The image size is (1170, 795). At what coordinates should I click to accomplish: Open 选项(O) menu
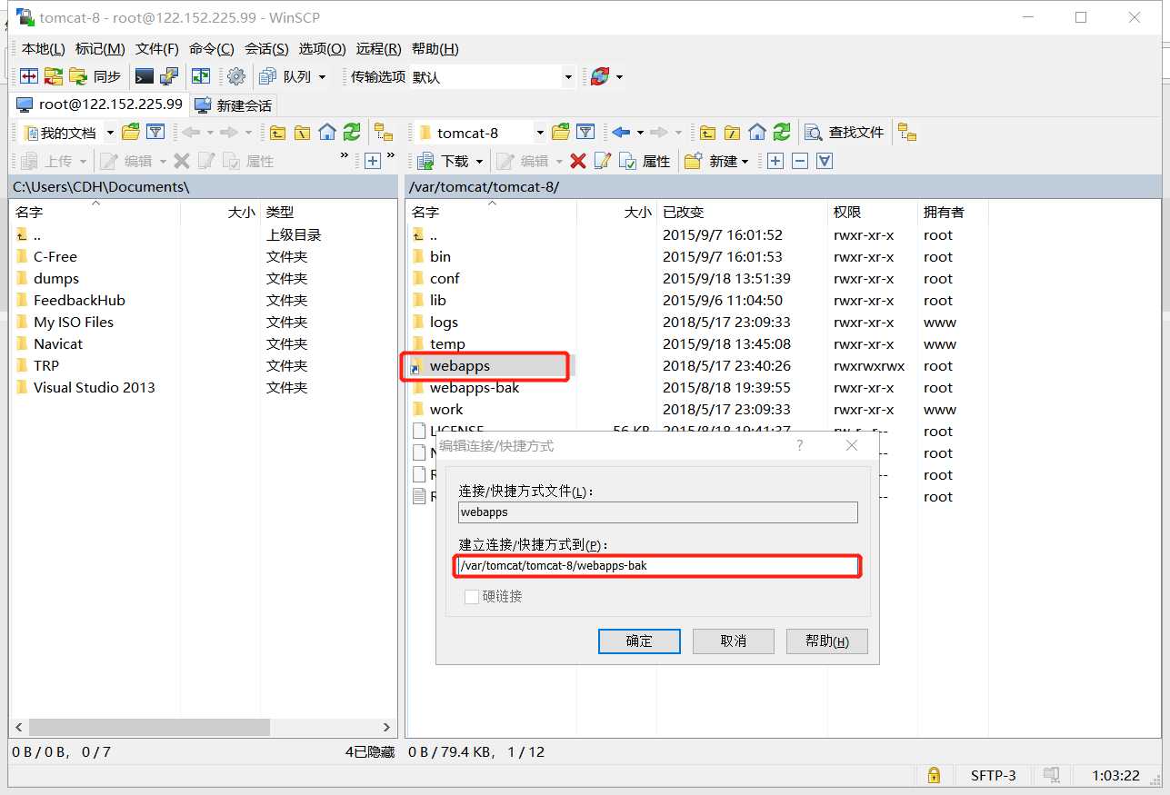(323, 49)
